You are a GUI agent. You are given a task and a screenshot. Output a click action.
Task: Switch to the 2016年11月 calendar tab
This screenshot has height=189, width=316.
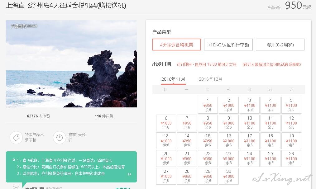coord(173,79)
